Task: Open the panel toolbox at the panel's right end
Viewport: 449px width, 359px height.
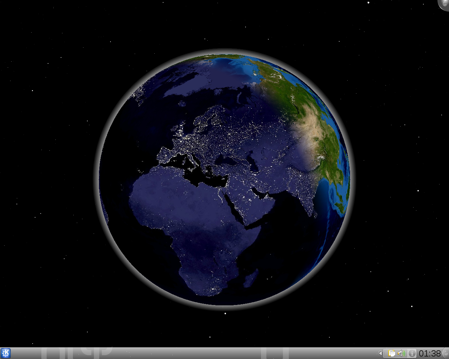Action: 446,353
